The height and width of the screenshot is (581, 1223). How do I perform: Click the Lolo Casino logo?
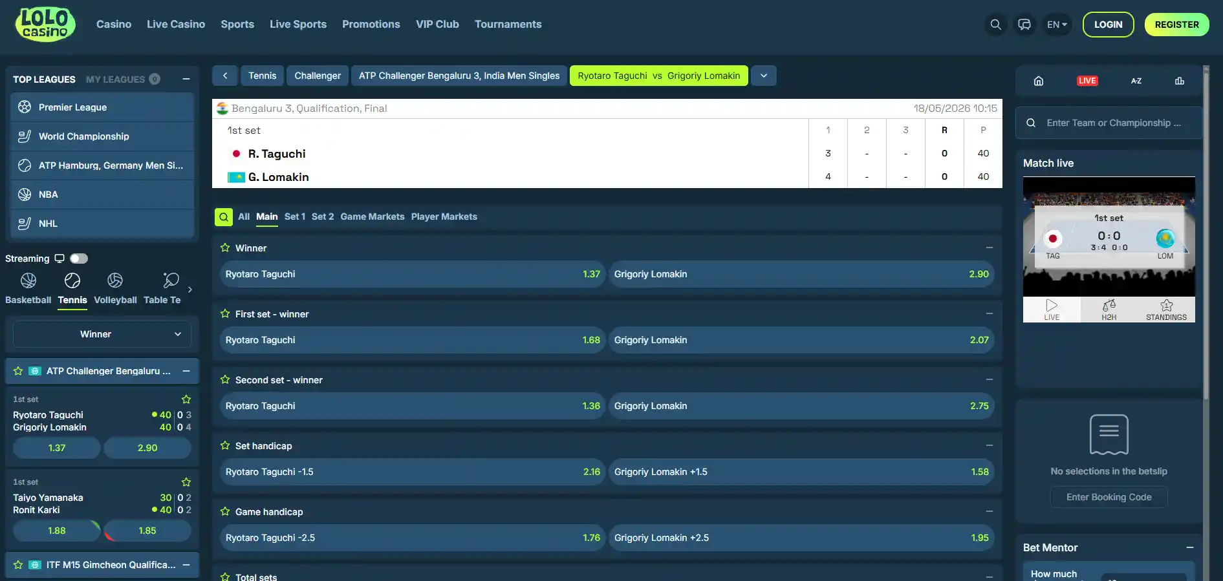pos(45,25)
